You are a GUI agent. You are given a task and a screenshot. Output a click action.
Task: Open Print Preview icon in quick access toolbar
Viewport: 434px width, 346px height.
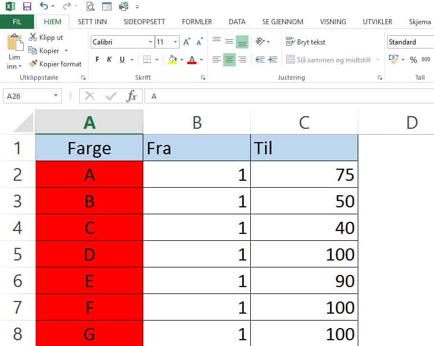point(90,6)
